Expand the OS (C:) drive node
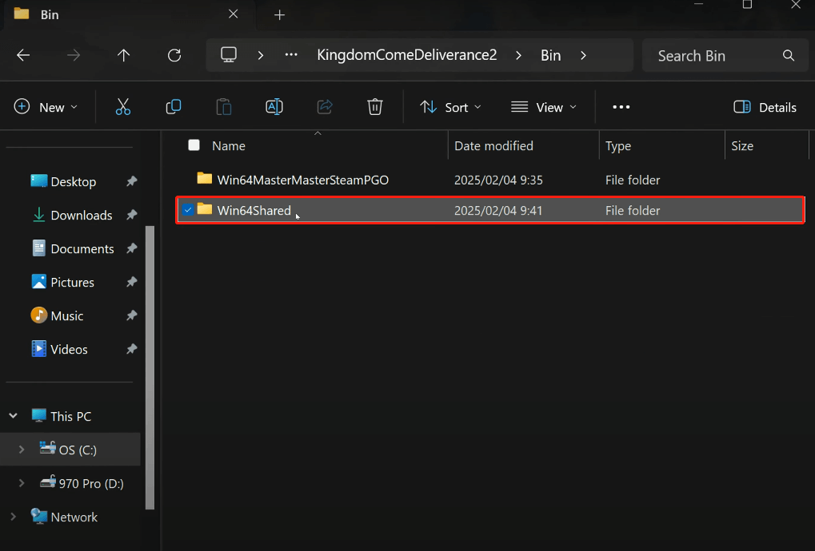Screen dimensions: 815x551 [x=22, y=450]
